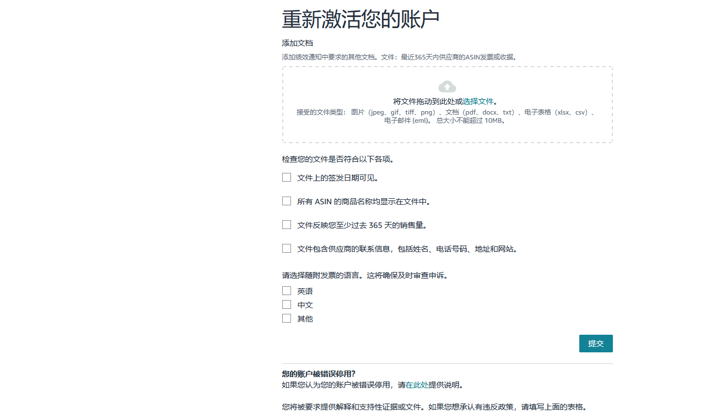727x414 pixels.
Task: Click the 您的账户被错误停用? heading
Action: (x=319, y=374)
